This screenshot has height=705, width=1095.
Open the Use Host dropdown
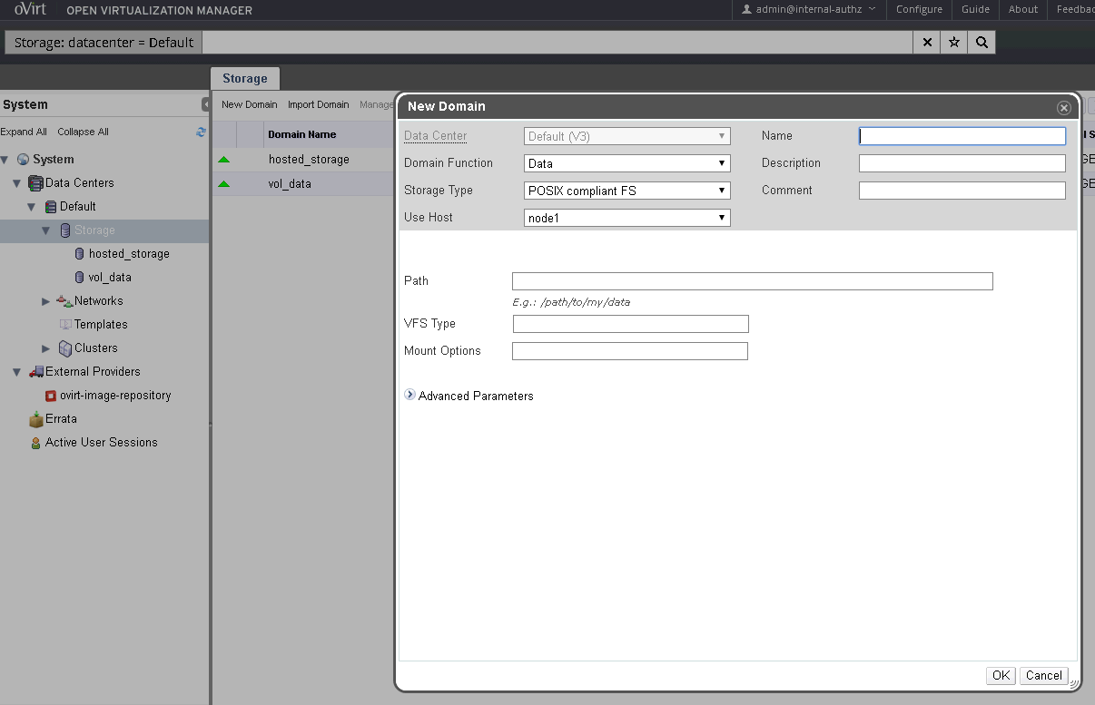(627, 218)
